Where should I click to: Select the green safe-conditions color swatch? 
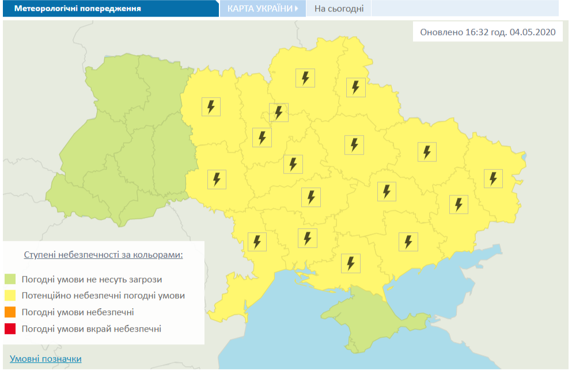[x=10, y=278]
